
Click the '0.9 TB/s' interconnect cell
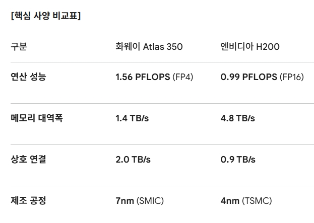pyautogui.click(x=238, y=160)
